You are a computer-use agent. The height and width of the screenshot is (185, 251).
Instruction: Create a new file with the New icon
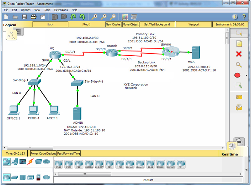[x=6, y=17]
